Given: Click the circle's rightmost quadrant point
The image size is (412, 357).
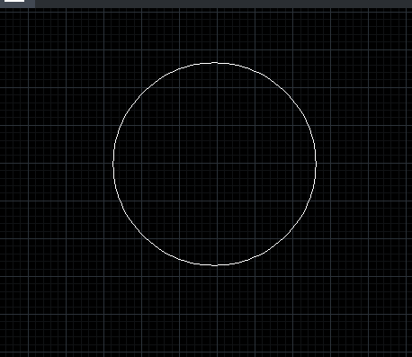Looking at the screenshot, I should tap(316, 164).
